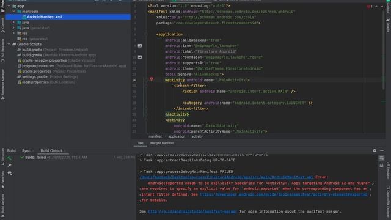Expand the java folder
This screenshot has width=391, height=220.
pos(14,22)
